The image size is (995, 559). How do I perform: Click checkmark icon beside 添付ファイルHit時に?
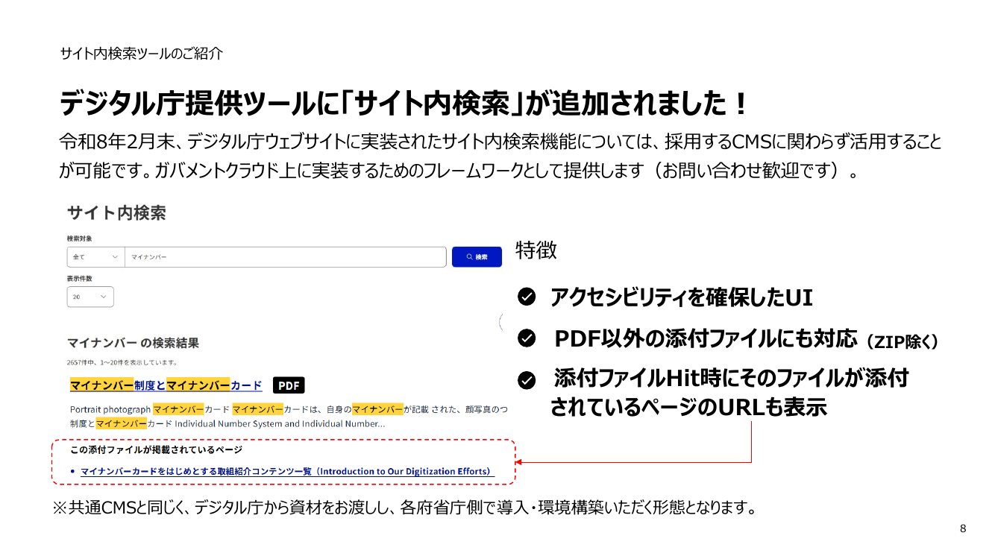527,380
